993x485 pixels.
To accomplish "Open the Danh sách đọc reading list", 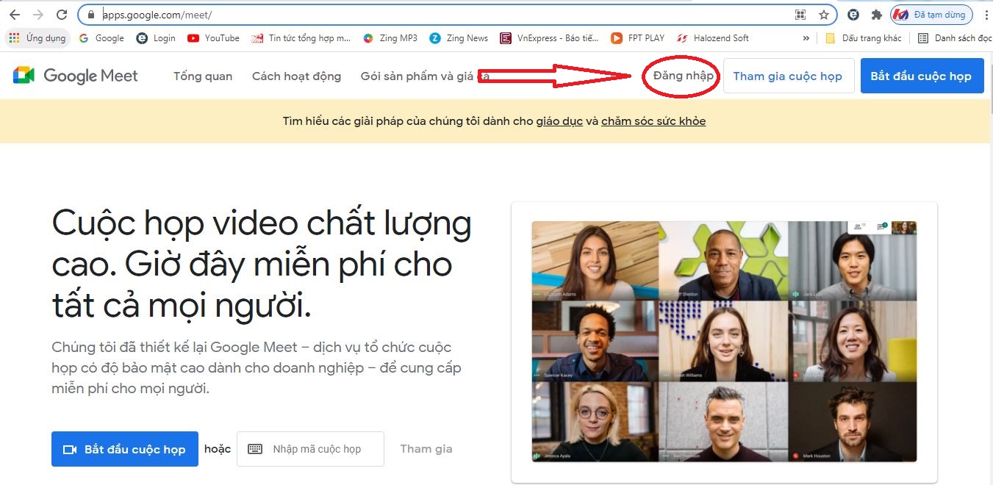I will point(955,38).
